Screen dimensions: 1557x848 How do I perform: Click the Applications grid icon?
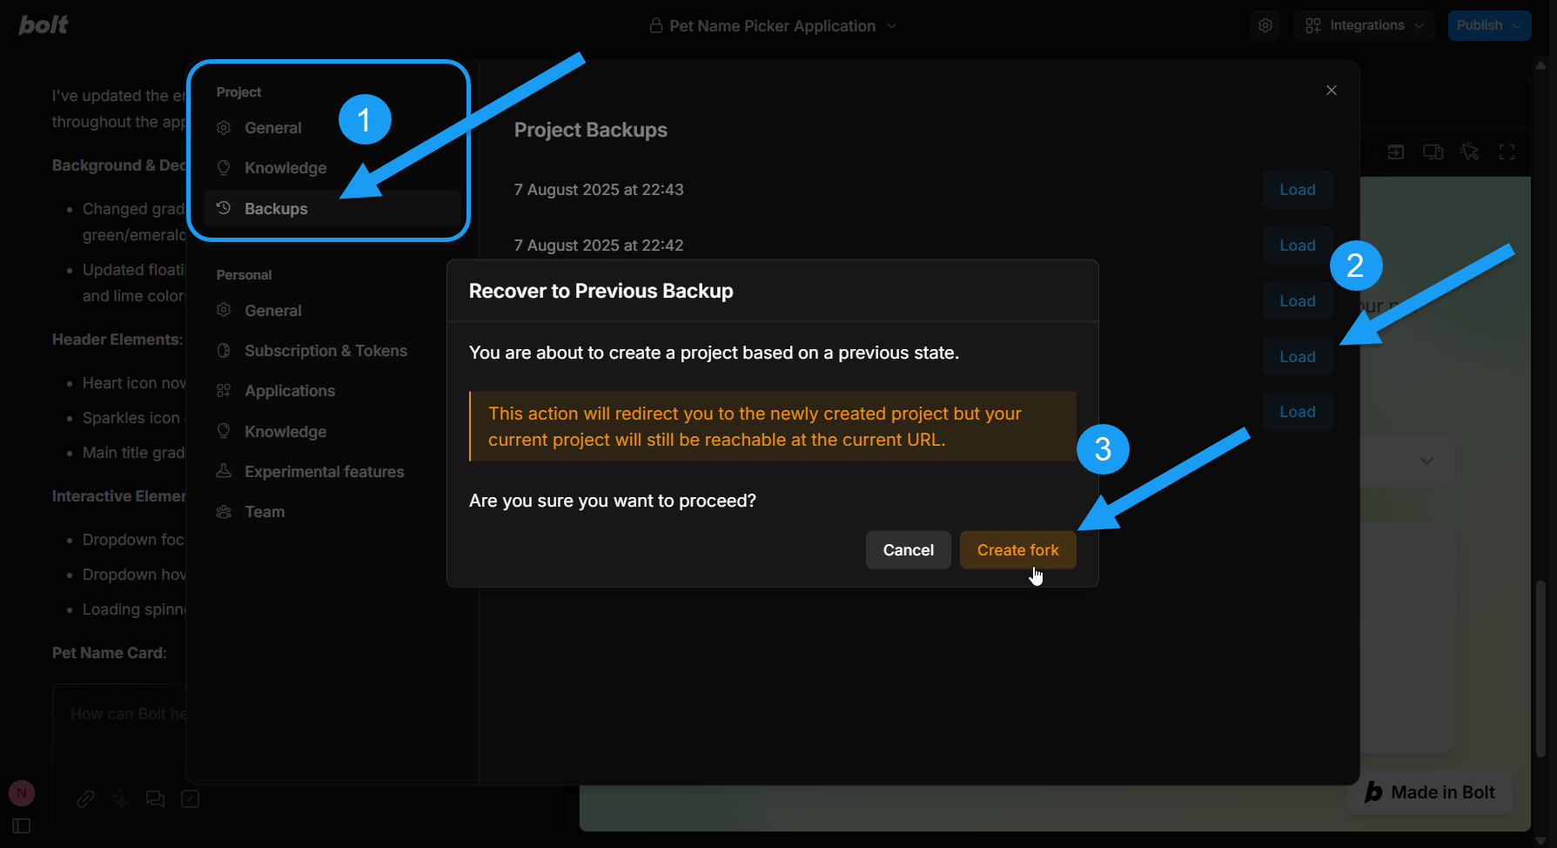(x=224, y=391)
